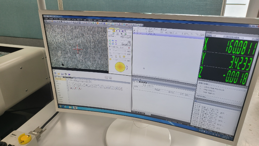The width and height of the screenshot is (259, 146).
Task: Open the dropdown at top of camera panel
Action: (x=125, y=37)
